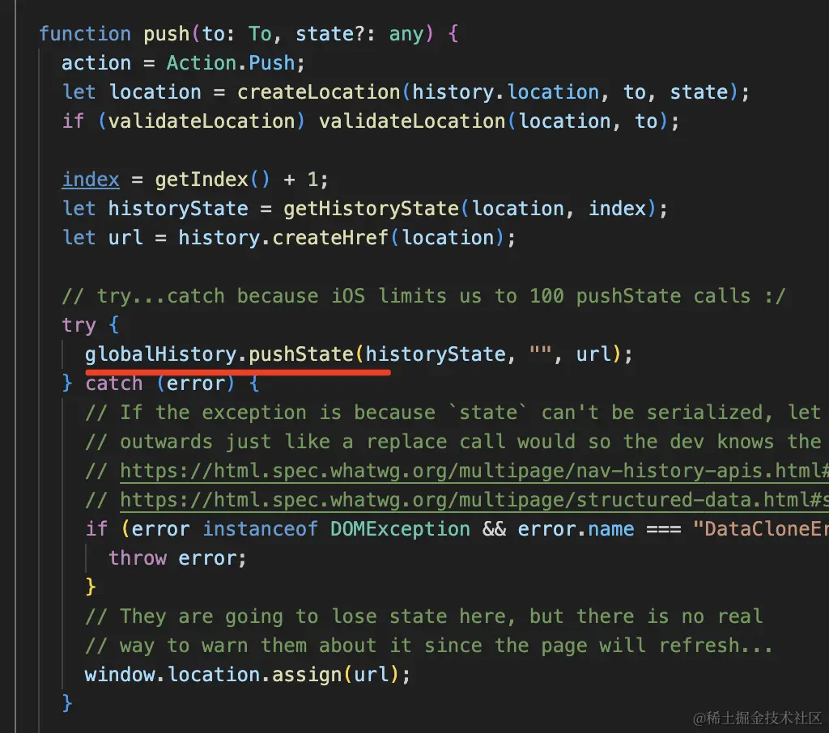This screenshot has width=829, height=733.
Task: Click the 'To' type annotation
Action: (x=260, y=34)
